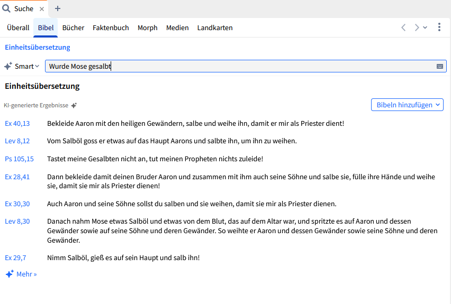Open a new tab with plus icon
Viewport: 451px width, 304px height.
click(x=58, y=8)
